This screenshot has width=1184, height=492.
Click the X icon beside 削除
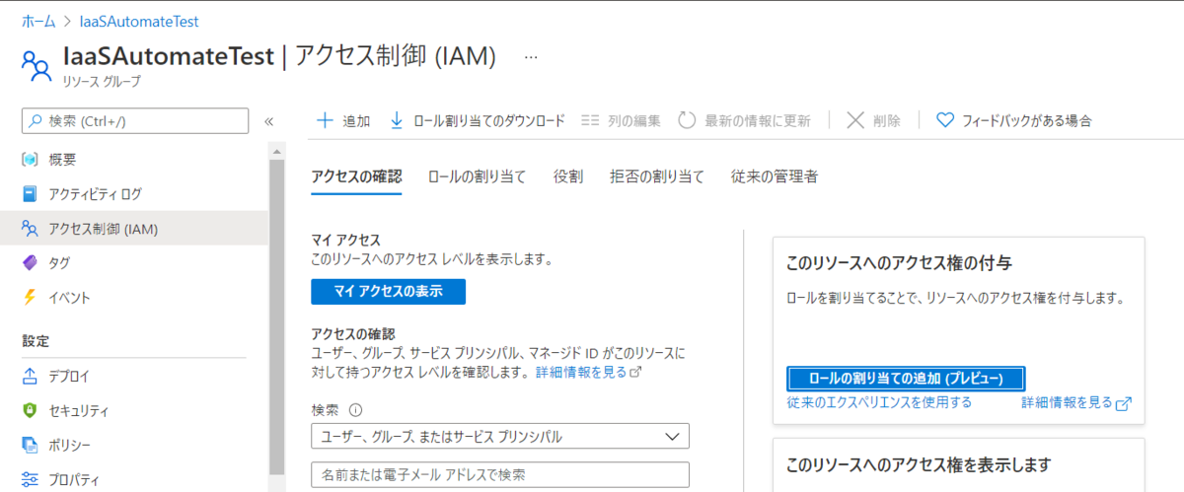click(x=855, y=120)
